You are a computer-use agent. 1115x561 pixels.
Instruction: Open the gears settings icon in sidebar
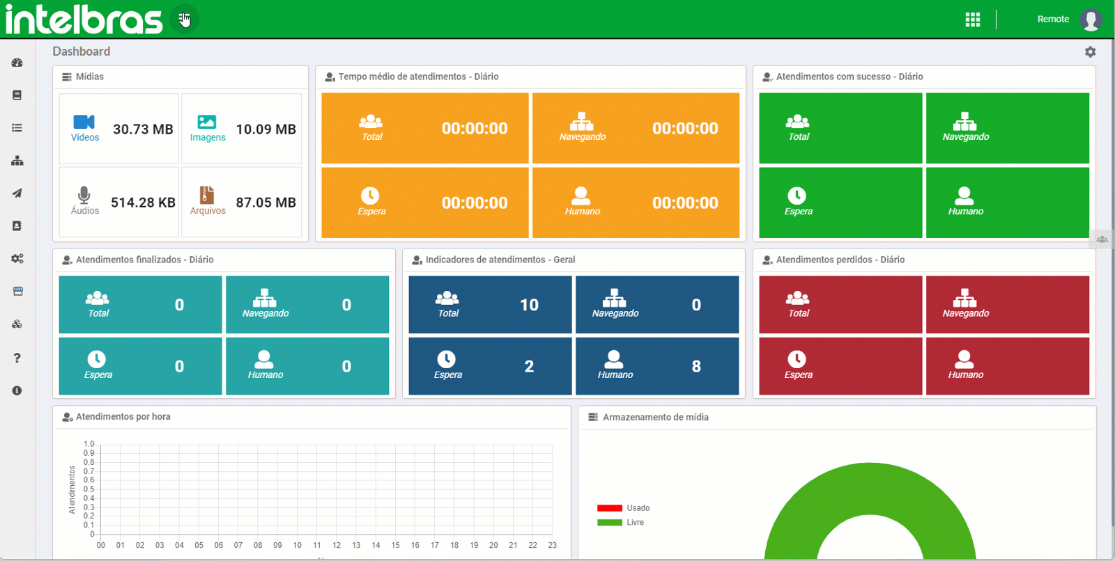point(17,259)
